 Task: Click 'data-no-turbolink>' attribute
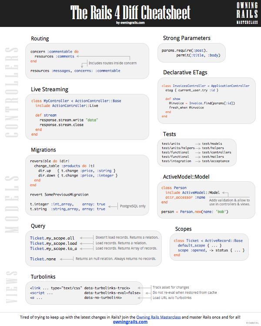103,297
